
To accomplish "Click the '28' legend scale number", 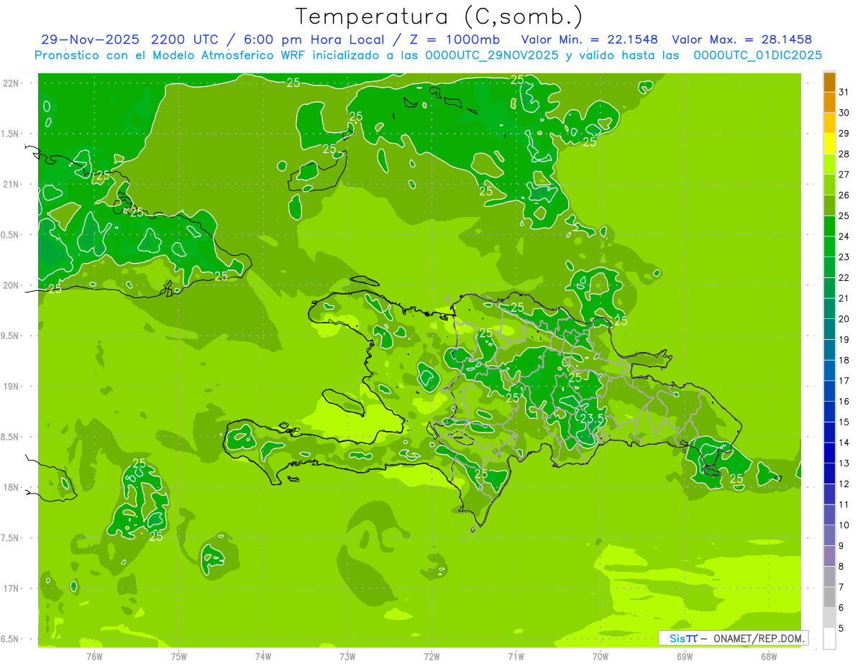I will click(x=844, y=154).
